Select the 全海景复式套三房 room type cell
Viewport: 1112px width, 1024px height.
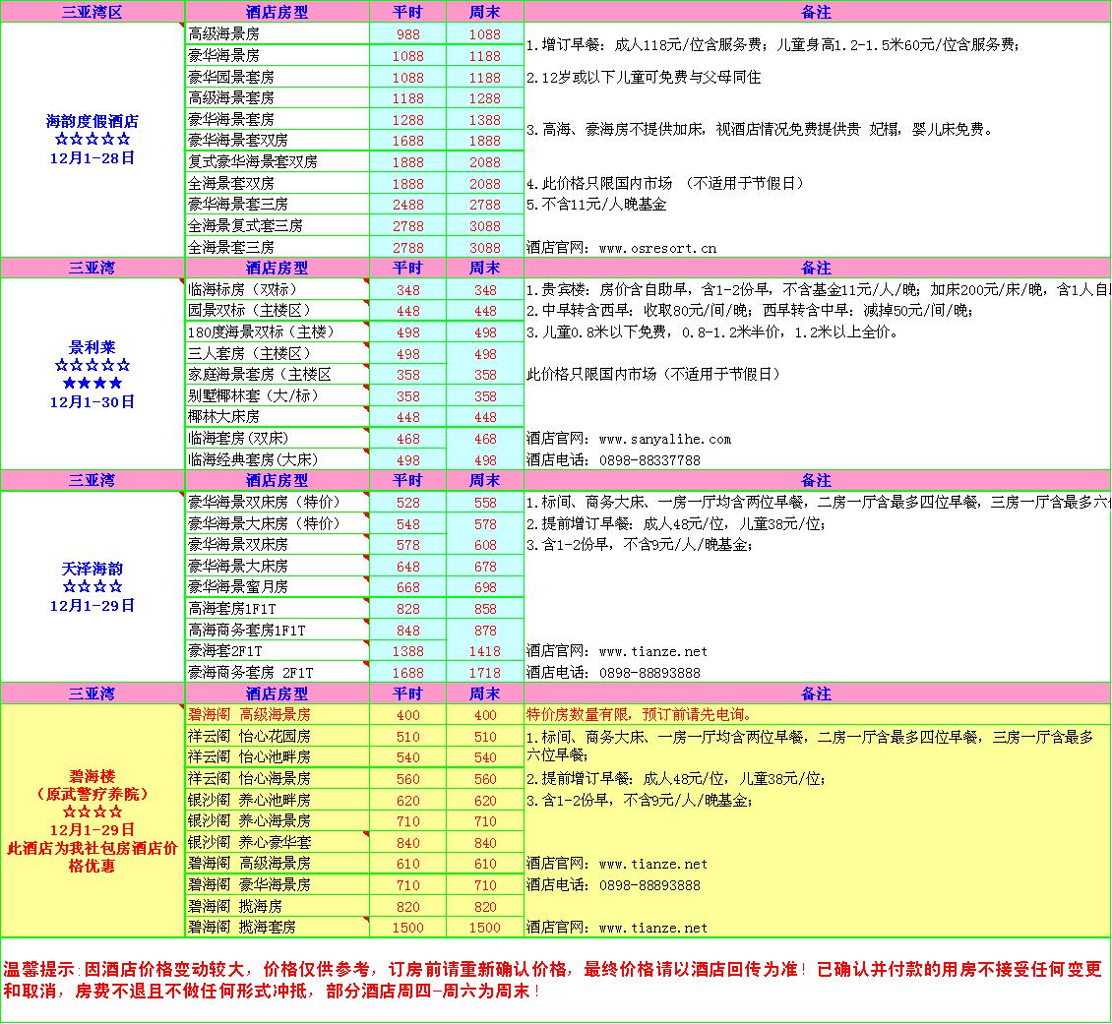click(x=246, y=225)
